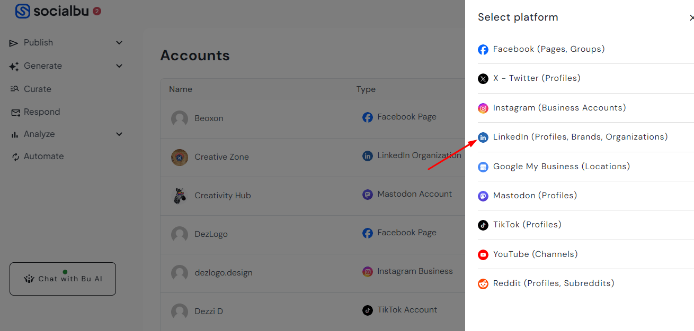Image resolution: width=694 pixels, height=331 pixels.
Task: Go to Automate in the sidebar
Action: (43, 157)
